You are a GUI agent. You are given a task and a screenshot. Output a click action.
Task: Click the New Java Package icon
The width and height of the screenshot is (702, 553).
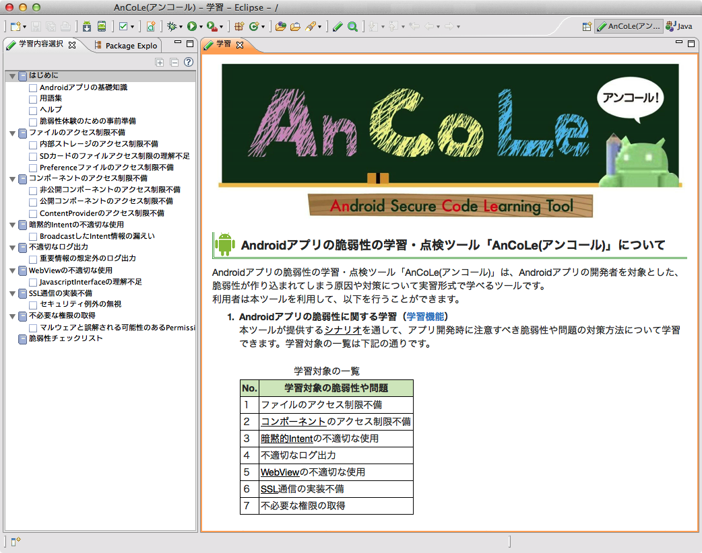(240, 27)
